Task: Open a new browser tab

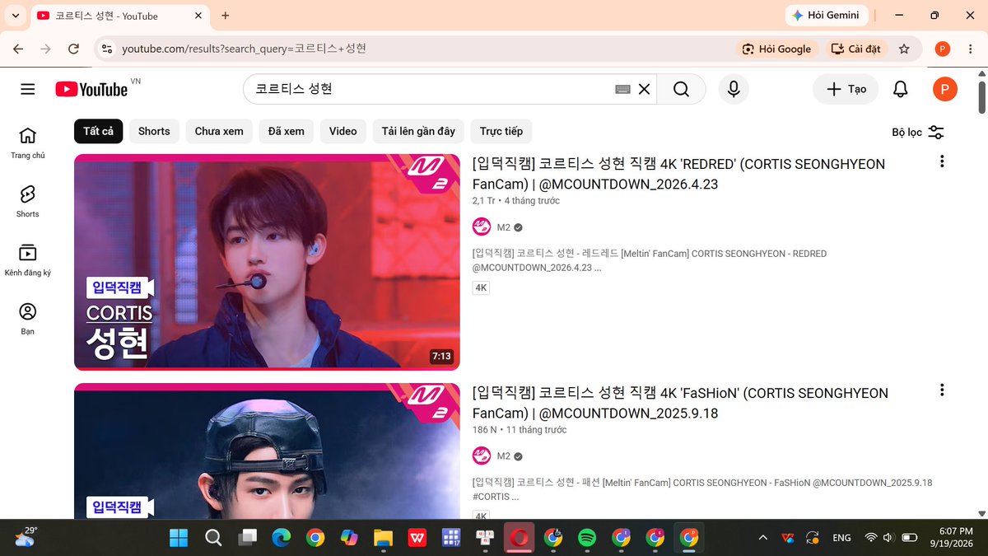Action: coord(226,16)
